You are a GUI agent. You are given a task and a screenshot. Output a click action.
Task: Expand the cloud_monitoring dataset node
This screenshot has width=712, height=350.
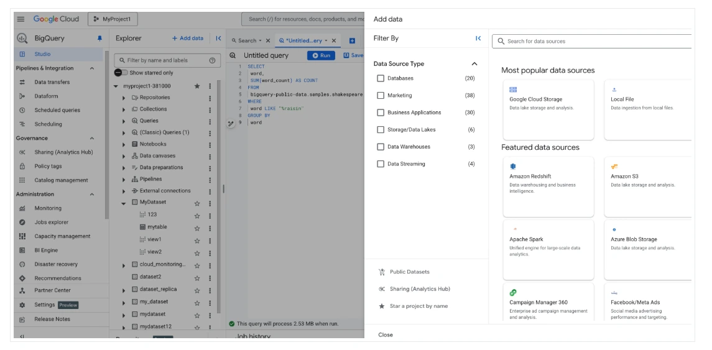(x=124, y=265)
